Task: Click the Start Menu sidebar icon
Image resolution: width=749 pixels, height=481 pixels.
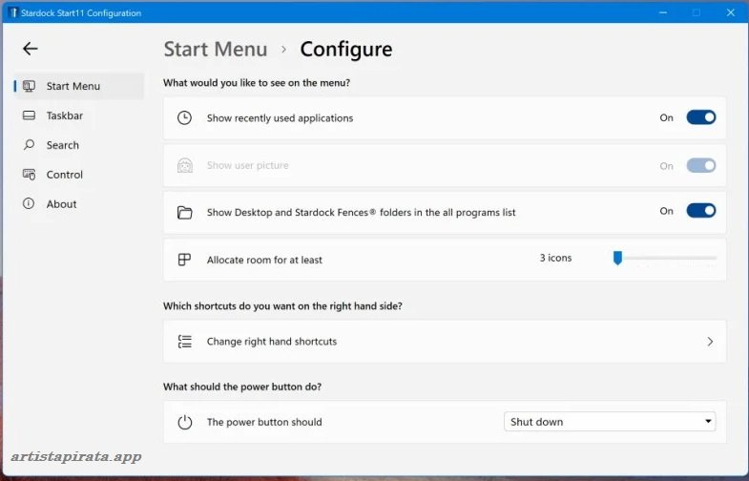Action: tap(29, 86)
